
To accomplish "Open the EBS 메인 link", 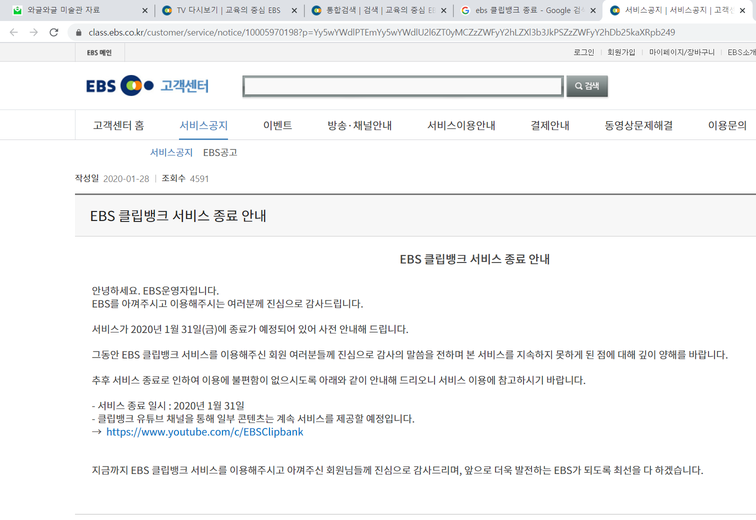I will [99, 52].
